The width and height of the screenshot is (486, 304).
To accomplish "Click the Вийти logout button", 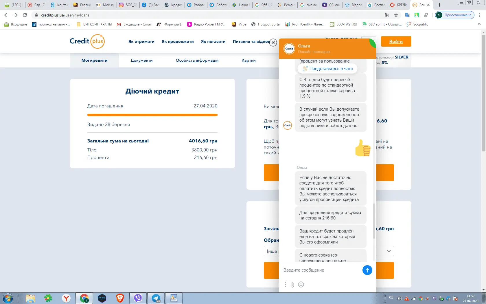I will pyautogui.click(x=396, y=41).
